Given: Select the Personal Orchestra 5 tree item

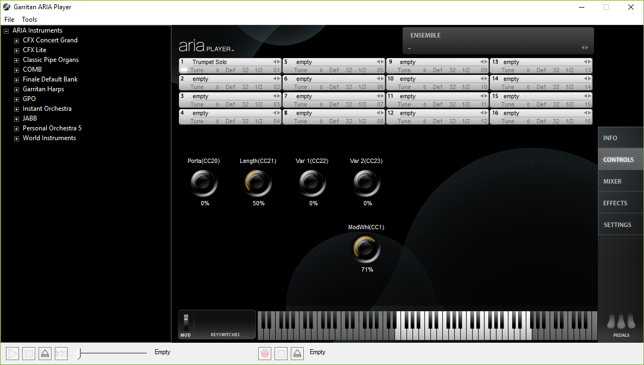Looking at the screenshot, I should (x=52, y=128).
